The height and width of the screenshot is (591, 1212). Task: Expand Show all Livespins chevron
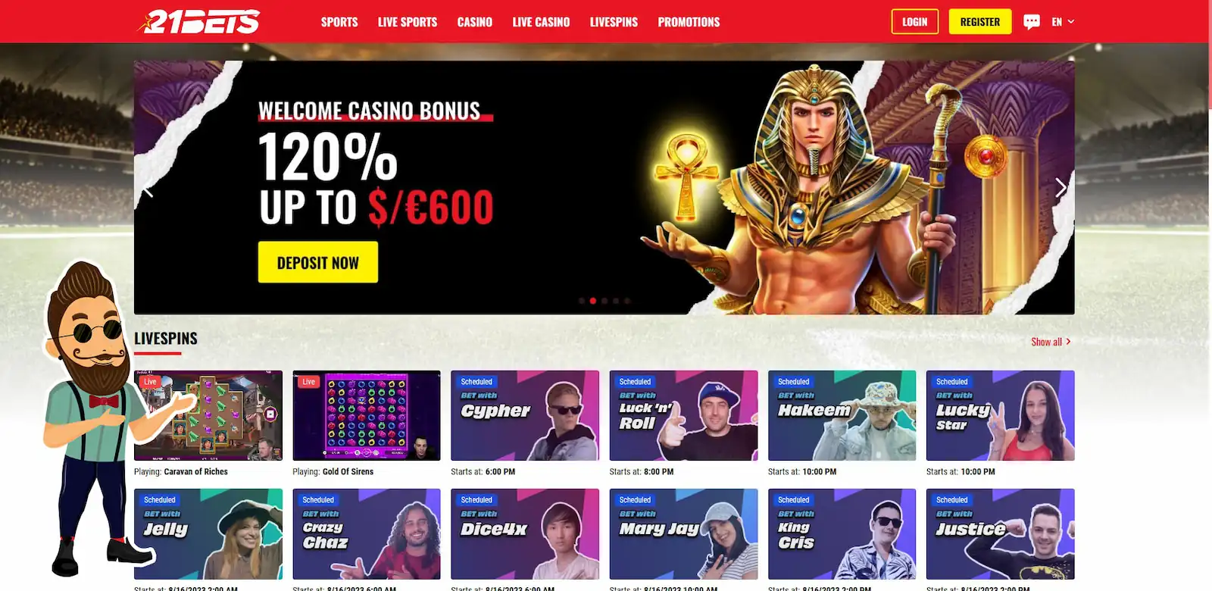1068,342
